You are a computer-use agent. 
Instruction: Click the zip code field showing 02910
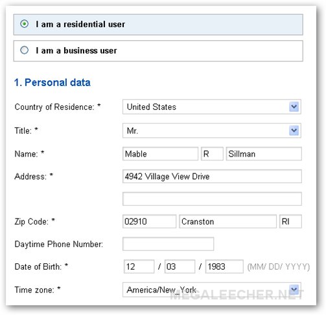click(x=149, y=221)
